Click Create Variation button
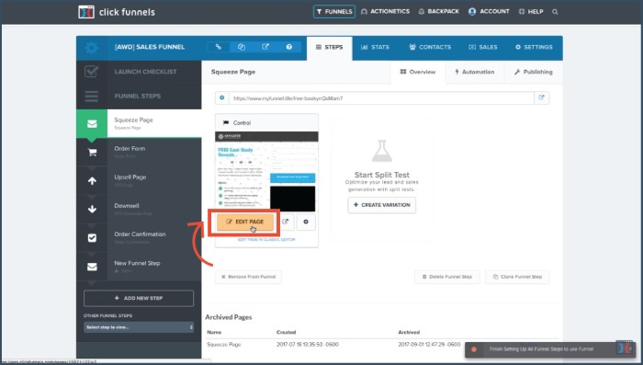 382,205
